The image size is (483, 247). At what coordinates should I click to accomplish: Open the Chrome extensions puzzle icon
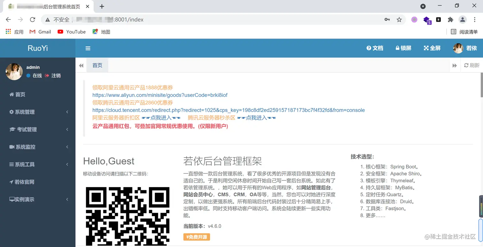click(x=450, y=19)
